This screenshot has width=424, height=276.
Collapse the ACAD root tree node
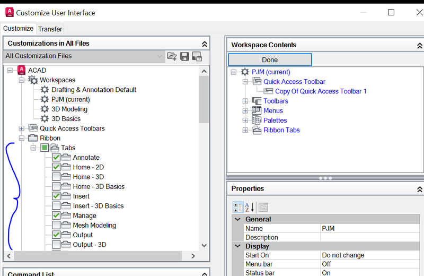[x=10, y=71]
